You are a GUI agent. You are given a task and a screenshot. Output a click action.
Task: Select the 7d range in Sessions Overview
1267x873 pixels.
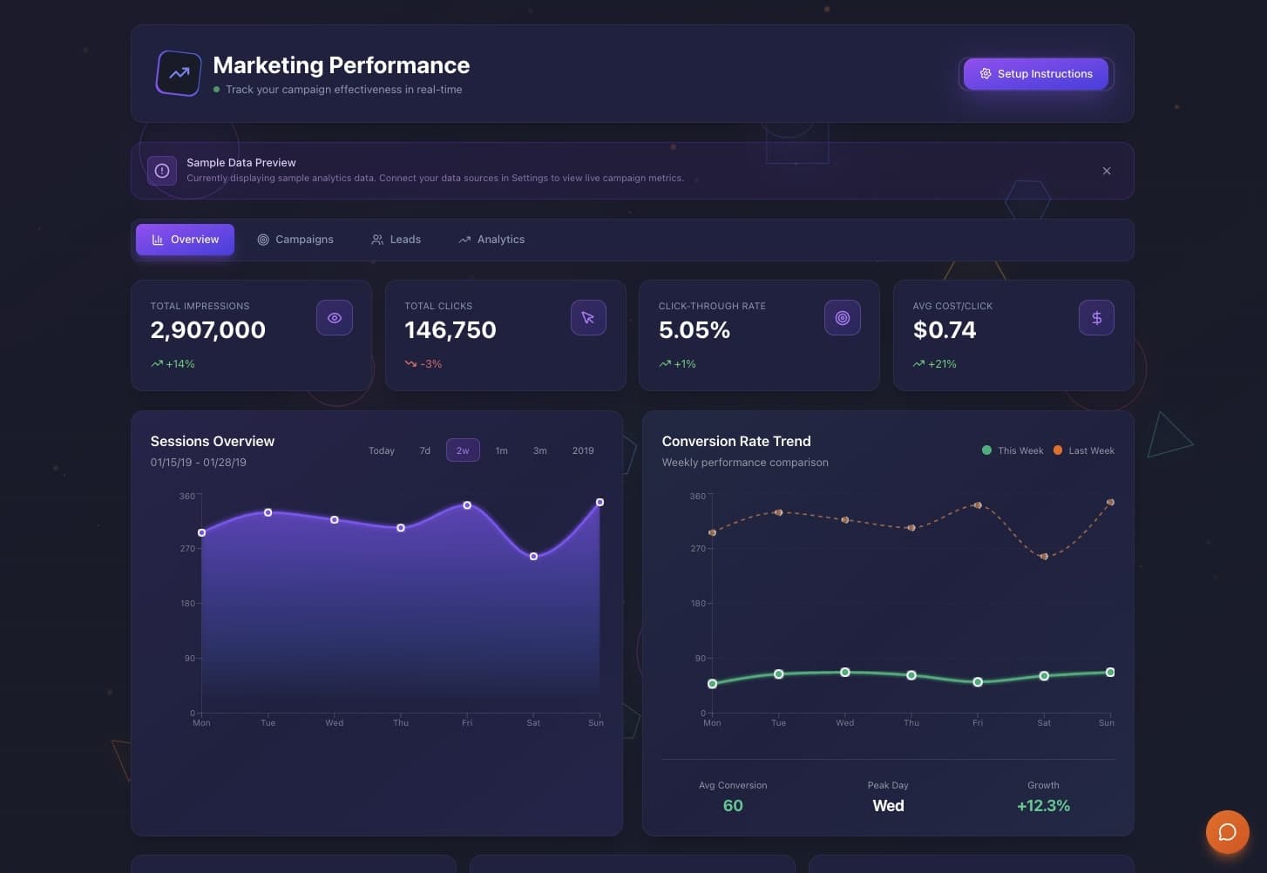tap(425, 450)
